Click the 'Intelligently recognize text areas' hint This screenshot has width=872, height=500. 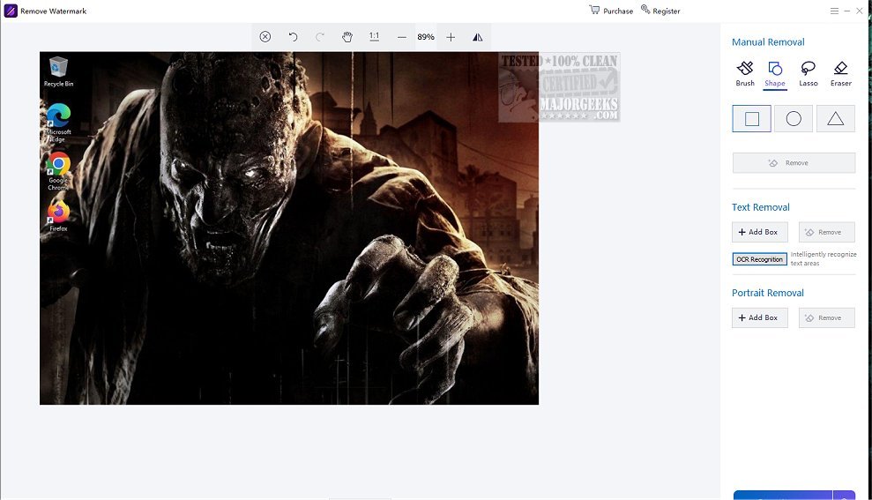824,258
